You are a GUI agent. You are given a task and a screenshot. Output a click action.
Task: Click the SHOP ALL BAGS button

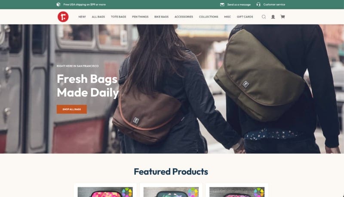coord(72,109)
